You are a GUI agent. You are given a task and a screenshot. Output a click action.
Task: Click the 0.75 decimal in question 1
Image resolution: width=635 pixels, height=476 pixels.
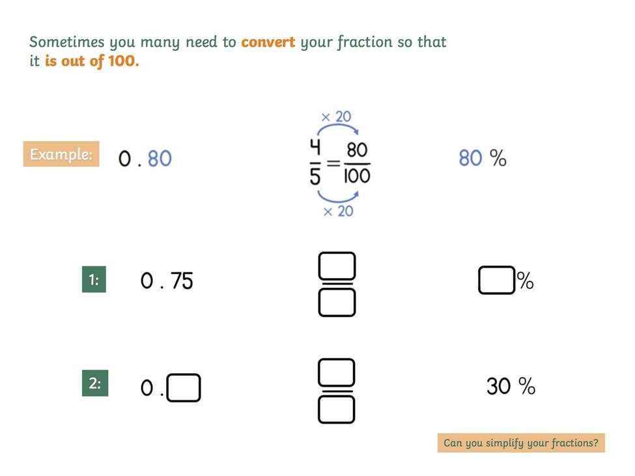(167, 281)
